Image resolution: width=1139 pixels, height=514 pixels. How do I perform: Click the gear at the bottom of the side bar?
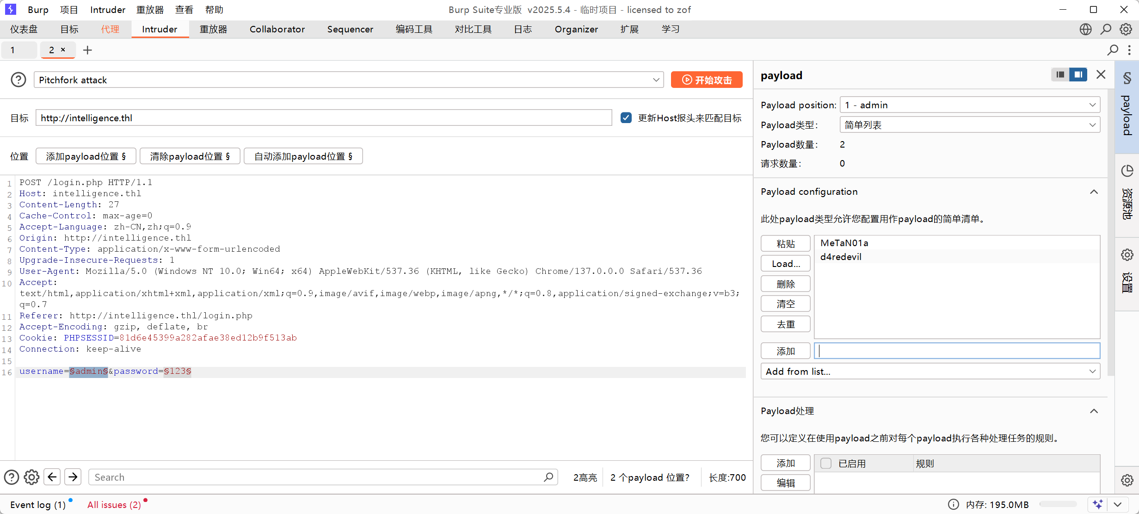[1127, 480]
